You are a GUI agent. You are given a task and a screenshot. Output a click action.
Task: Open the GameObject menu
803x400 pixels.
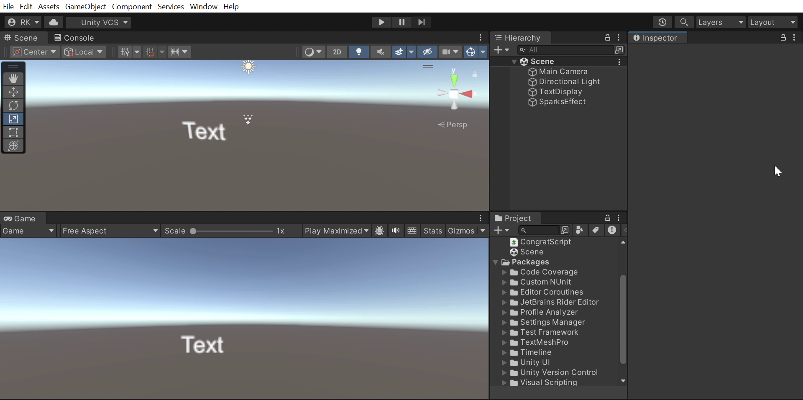(85, 6)
